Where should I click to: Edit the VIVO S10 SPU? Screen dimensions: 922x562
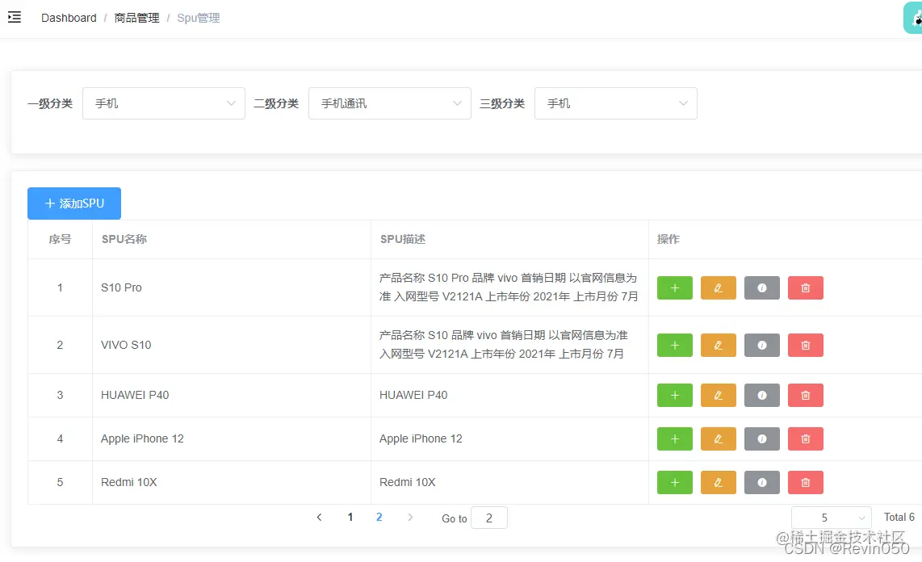718,345
